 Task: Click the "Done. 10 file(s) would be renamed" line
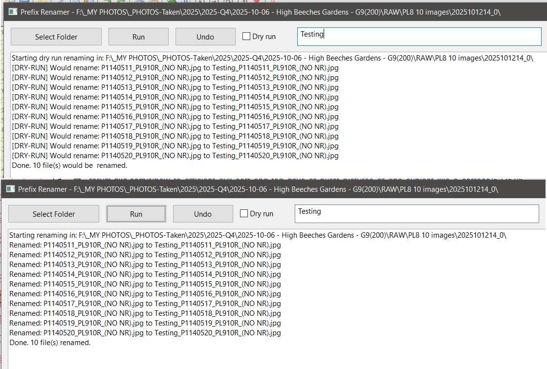[x=69, y=165]
